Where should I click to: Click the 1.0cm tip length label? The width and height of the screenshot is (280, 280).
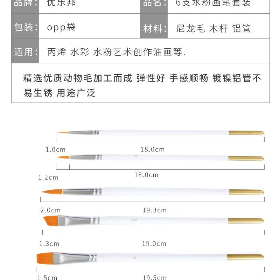pyautogui.click(x=56, y=150)
